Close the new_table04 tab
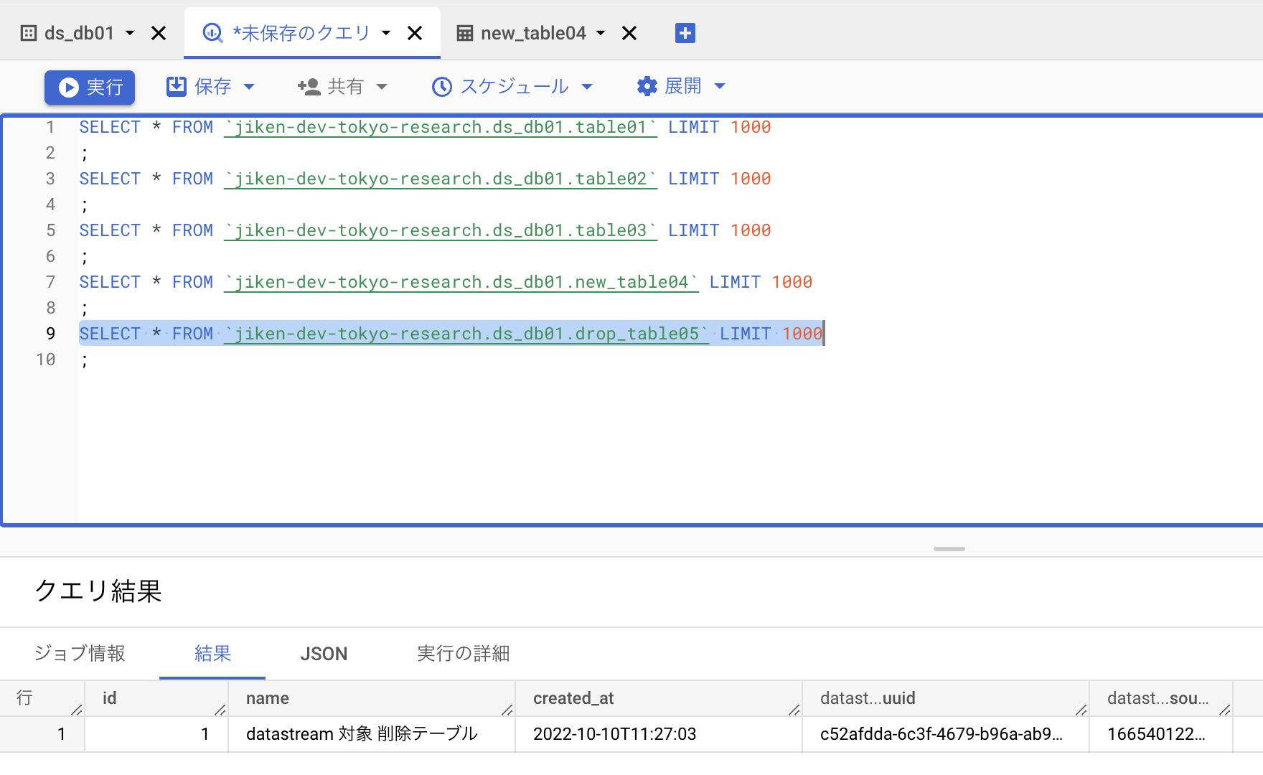Viewport: 1263px width, 775px height. (629, 33)
